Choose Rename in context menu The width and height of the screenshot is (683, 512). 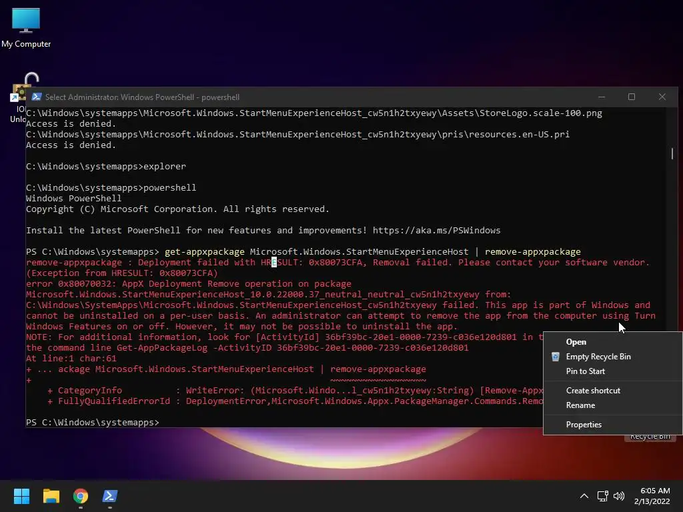tap(612, 405)
